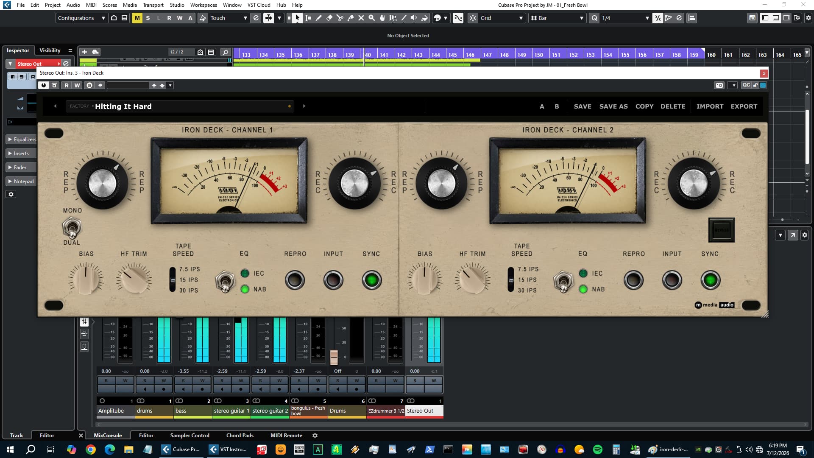Click SAVE AS preset button
The image size is (814, 458).
point(613,106)
